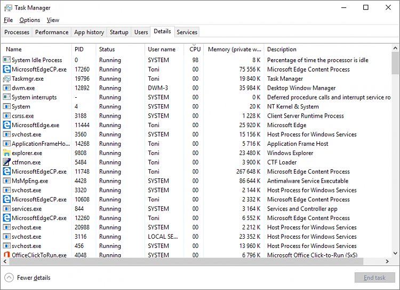The height and width of the screenshot is (290, 400).
Task: Click Edge icon for PID 11748
Action: point(6,171)
